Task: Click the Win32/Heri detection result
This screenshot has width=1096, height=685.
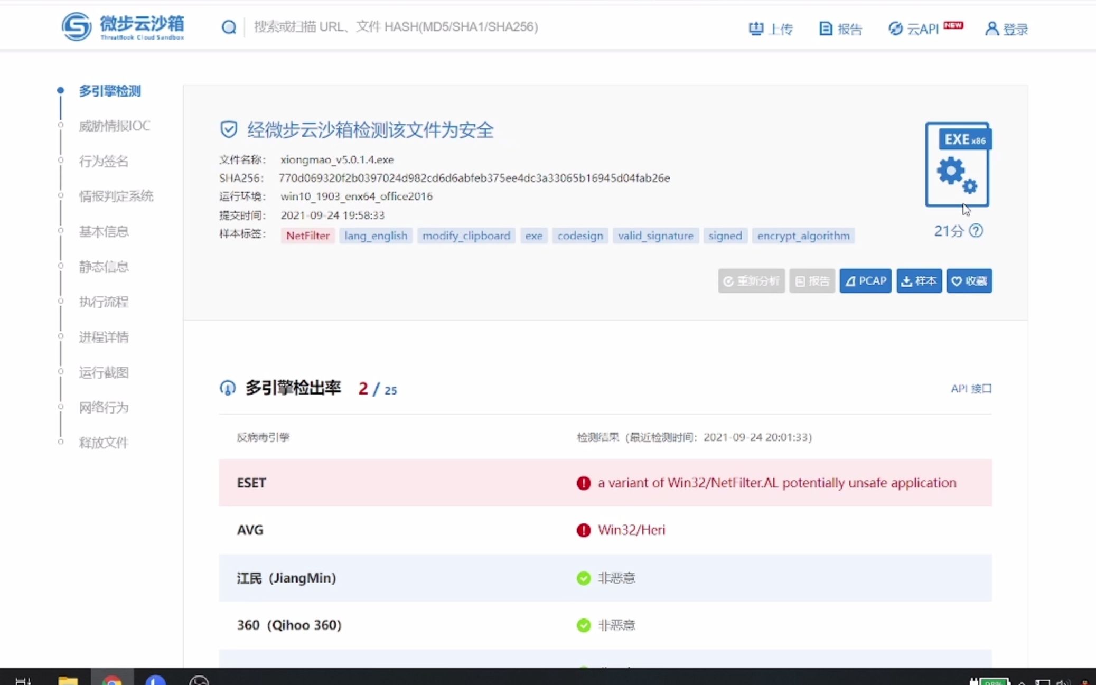Action: (631, 530)
